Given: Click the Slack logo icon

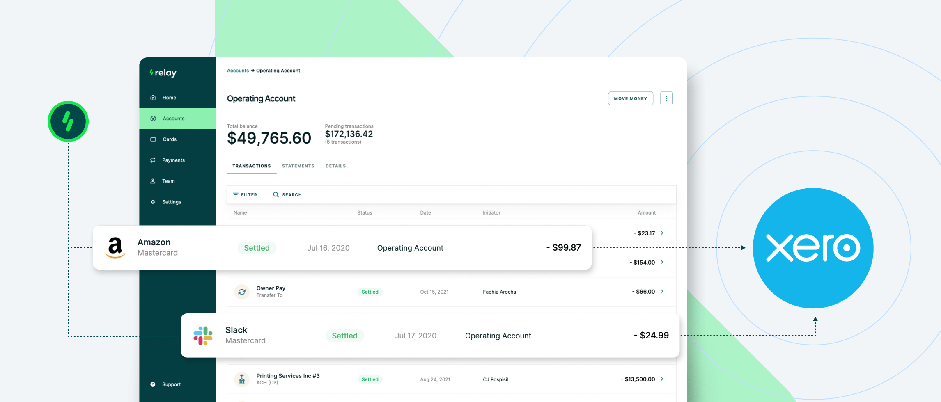Looking at the screenshot, I should tap(203, 336).
